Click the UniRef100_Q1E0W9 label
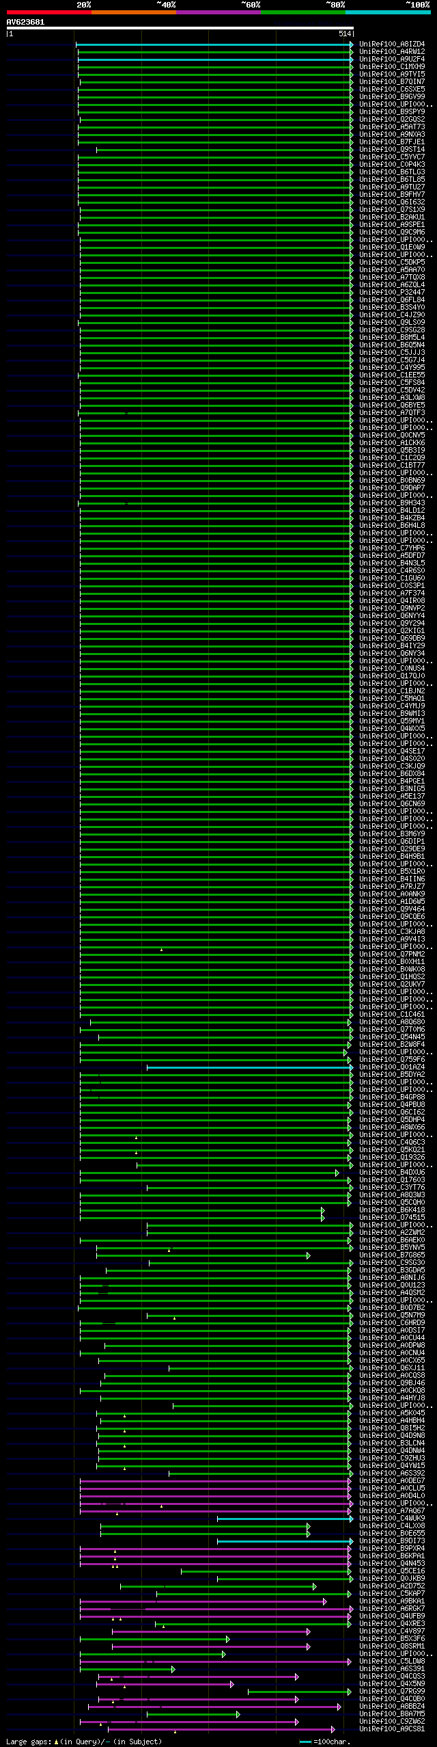 [x=392, y=248]
